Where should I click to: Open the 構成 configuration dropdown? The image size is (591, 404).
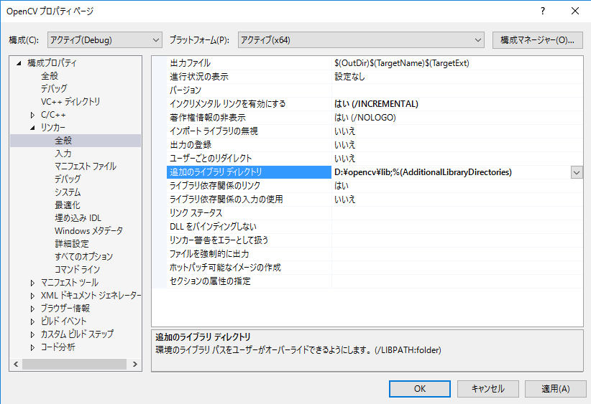tap(105, 39)
